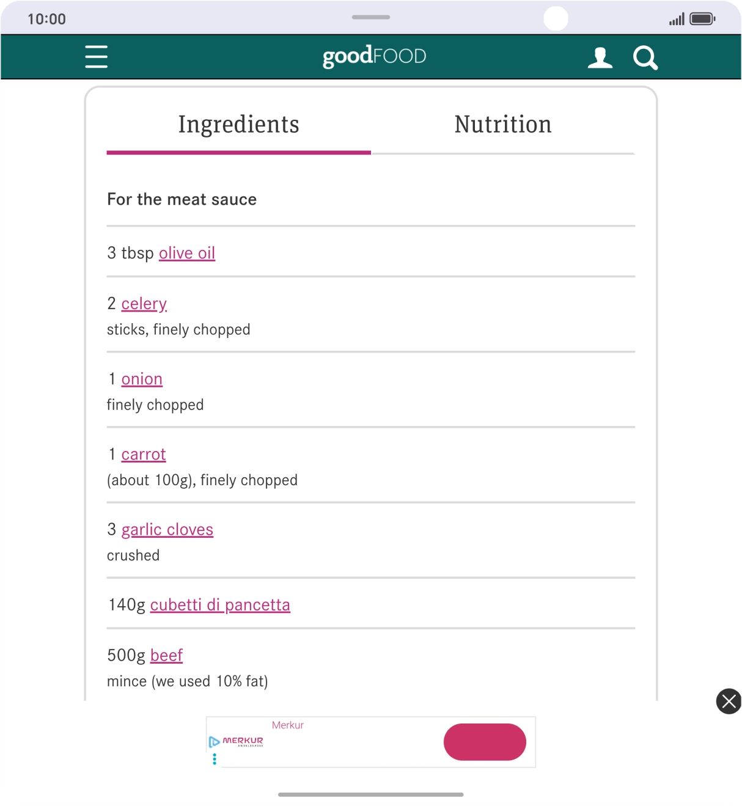This screenshot has width=742, height=806.
Task: Open the hamburger navigation menu
Action: [x=97, y=57]
